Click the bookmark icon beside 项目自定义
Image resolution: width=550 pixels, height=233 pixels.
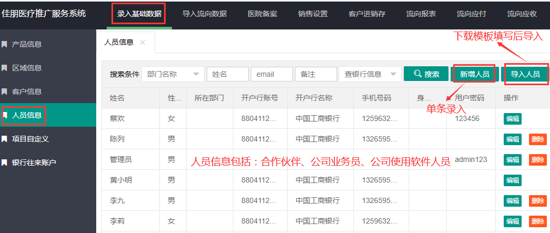click(5, 139)
